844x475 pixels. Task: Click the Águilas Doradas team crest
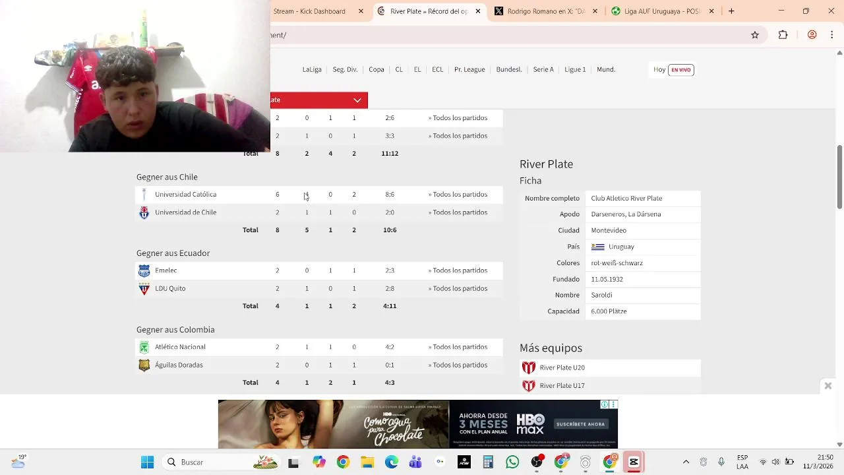click(144, 365)
